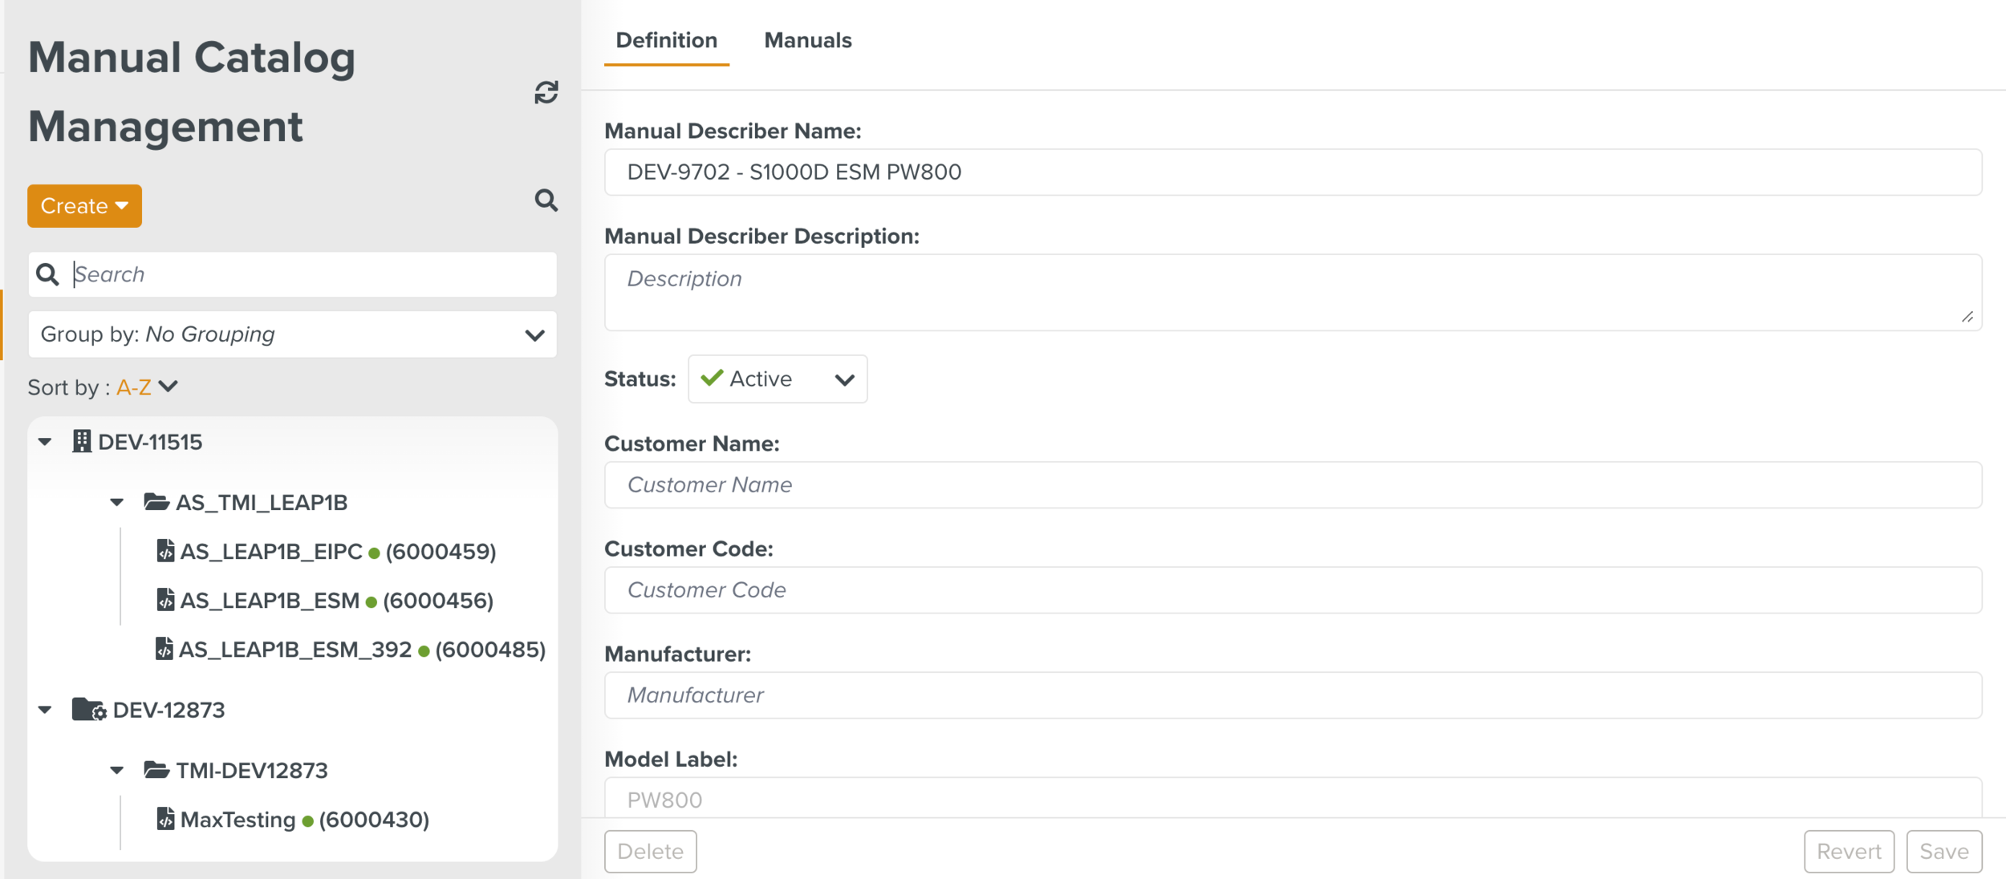Click the magnifier icon beside Create
This screenshot has width=2006, height=879.
pyautogui.click(x=546, y=200)
